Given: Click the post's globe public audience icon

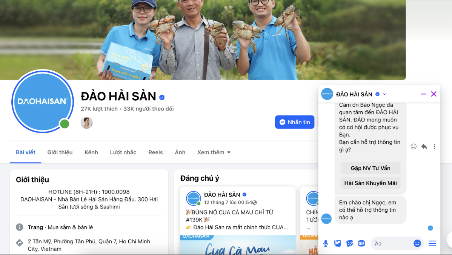Looking at the screenshot, I should (x=255, y=203).
